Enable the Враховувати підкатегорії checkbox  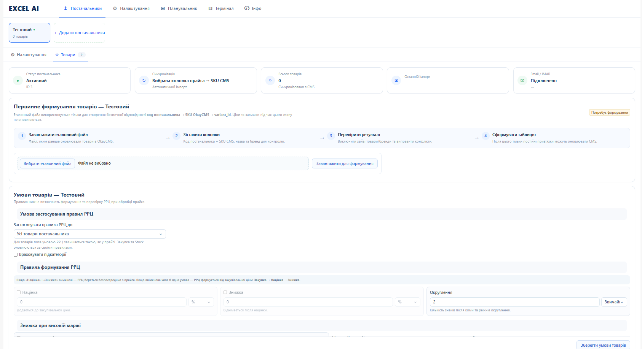16,255
